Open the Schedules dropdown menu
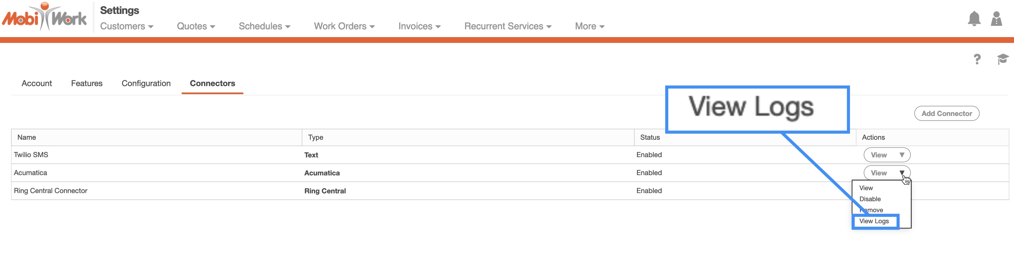Viewport: 1014px width, 258px height. pyautogui.click(x=264, y=26)
